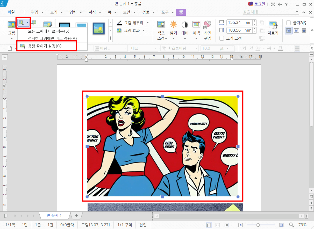Image resolution: width=314 pixels, height=229 pixels.
Task: Click the paragraph alignment icon on format bar
Action: (x=297, y=48)
